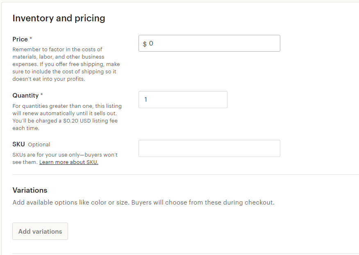Click the 'Add available options' description text

[x=143, y=203]
